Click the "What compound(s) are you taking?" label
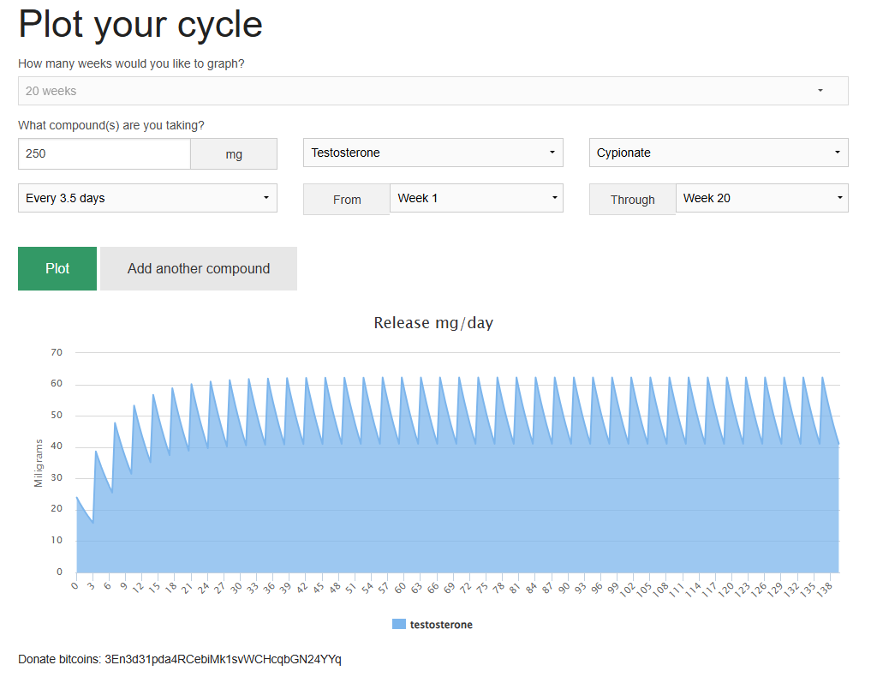The image size is (883, 689). click(x=111, y=125)
